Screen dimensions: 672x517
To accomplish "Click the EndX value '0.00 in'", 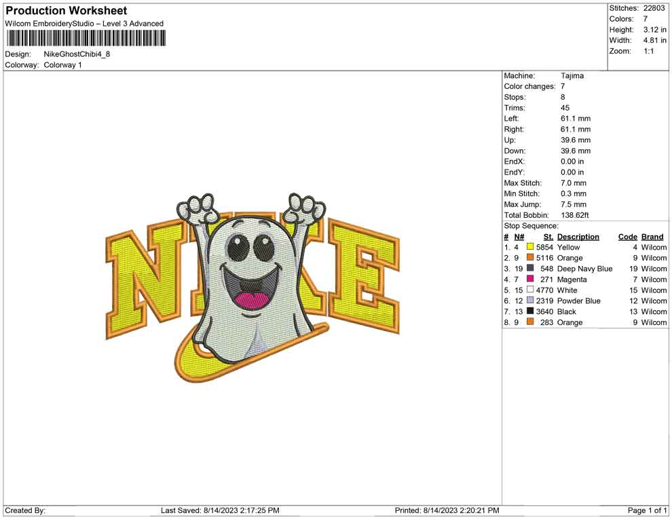I will pos(572,161).
